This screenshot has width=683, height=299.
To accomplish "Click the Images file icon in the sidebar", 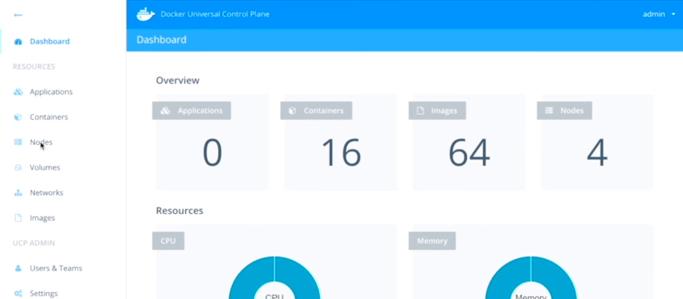I will (18, 218).
